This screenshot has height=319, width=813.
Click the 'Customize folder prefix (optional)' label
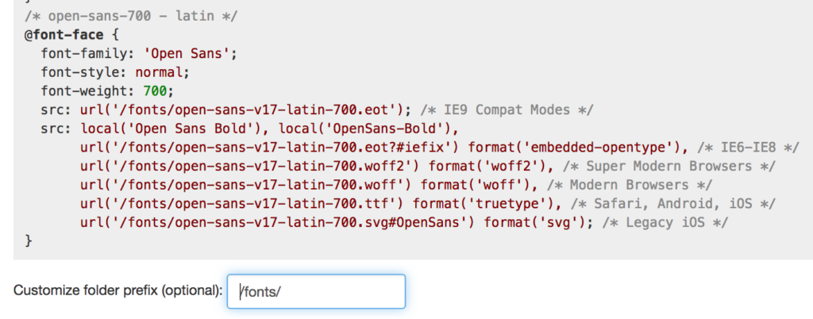coord(118,290)
